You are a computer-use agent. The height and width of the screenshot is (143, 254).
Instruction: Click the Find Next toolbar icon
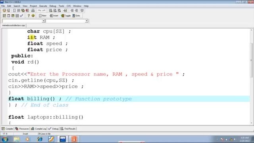(x=59, y=11)
